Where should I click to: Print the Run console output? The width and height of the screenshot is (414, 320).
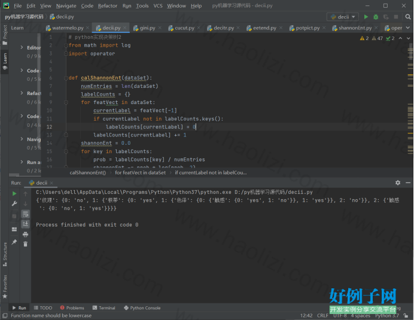coord(25,234)
